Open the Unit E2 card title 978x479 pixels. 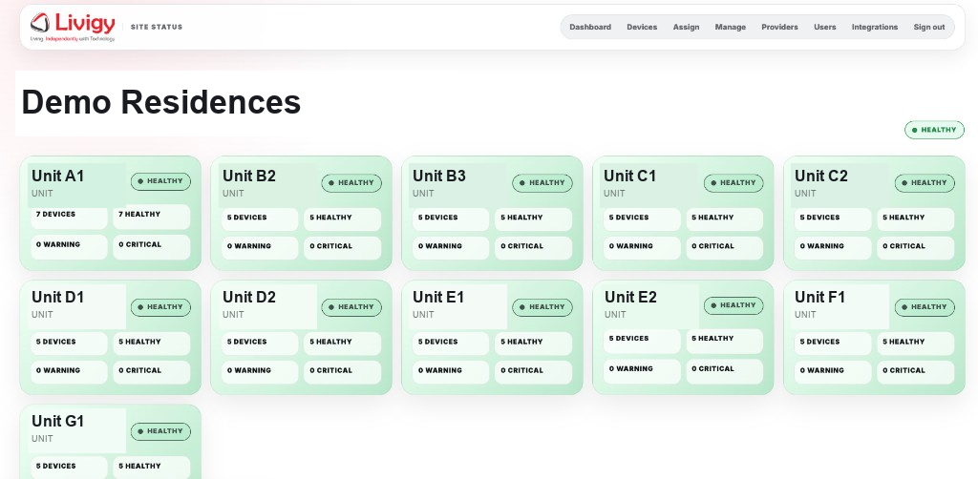tap(630, 297)
